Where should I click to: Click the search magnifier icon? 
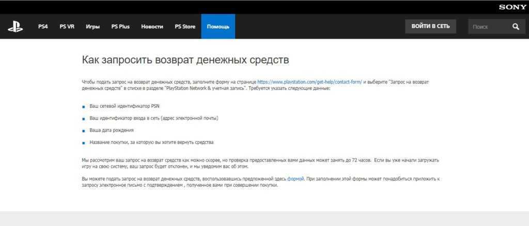pyautogui.click(x=516, y=26)
